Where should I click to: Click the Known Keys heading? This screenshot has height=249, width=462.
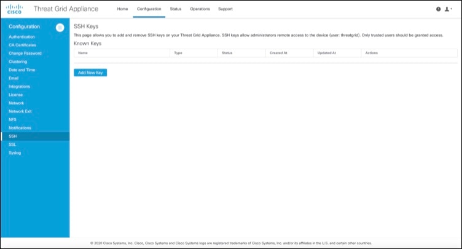pyautogui.click(x=87, y=44)
